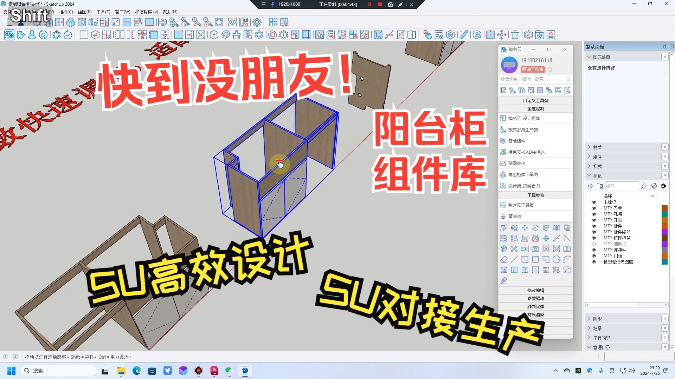
Task: Click the add tag plus icon
Action: [590, 186]
